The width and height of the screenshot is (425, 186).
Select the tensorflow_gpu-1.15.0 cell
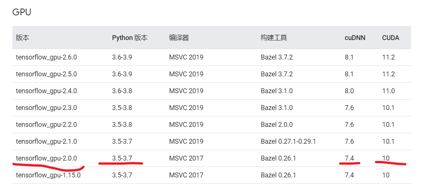point(48,175)
